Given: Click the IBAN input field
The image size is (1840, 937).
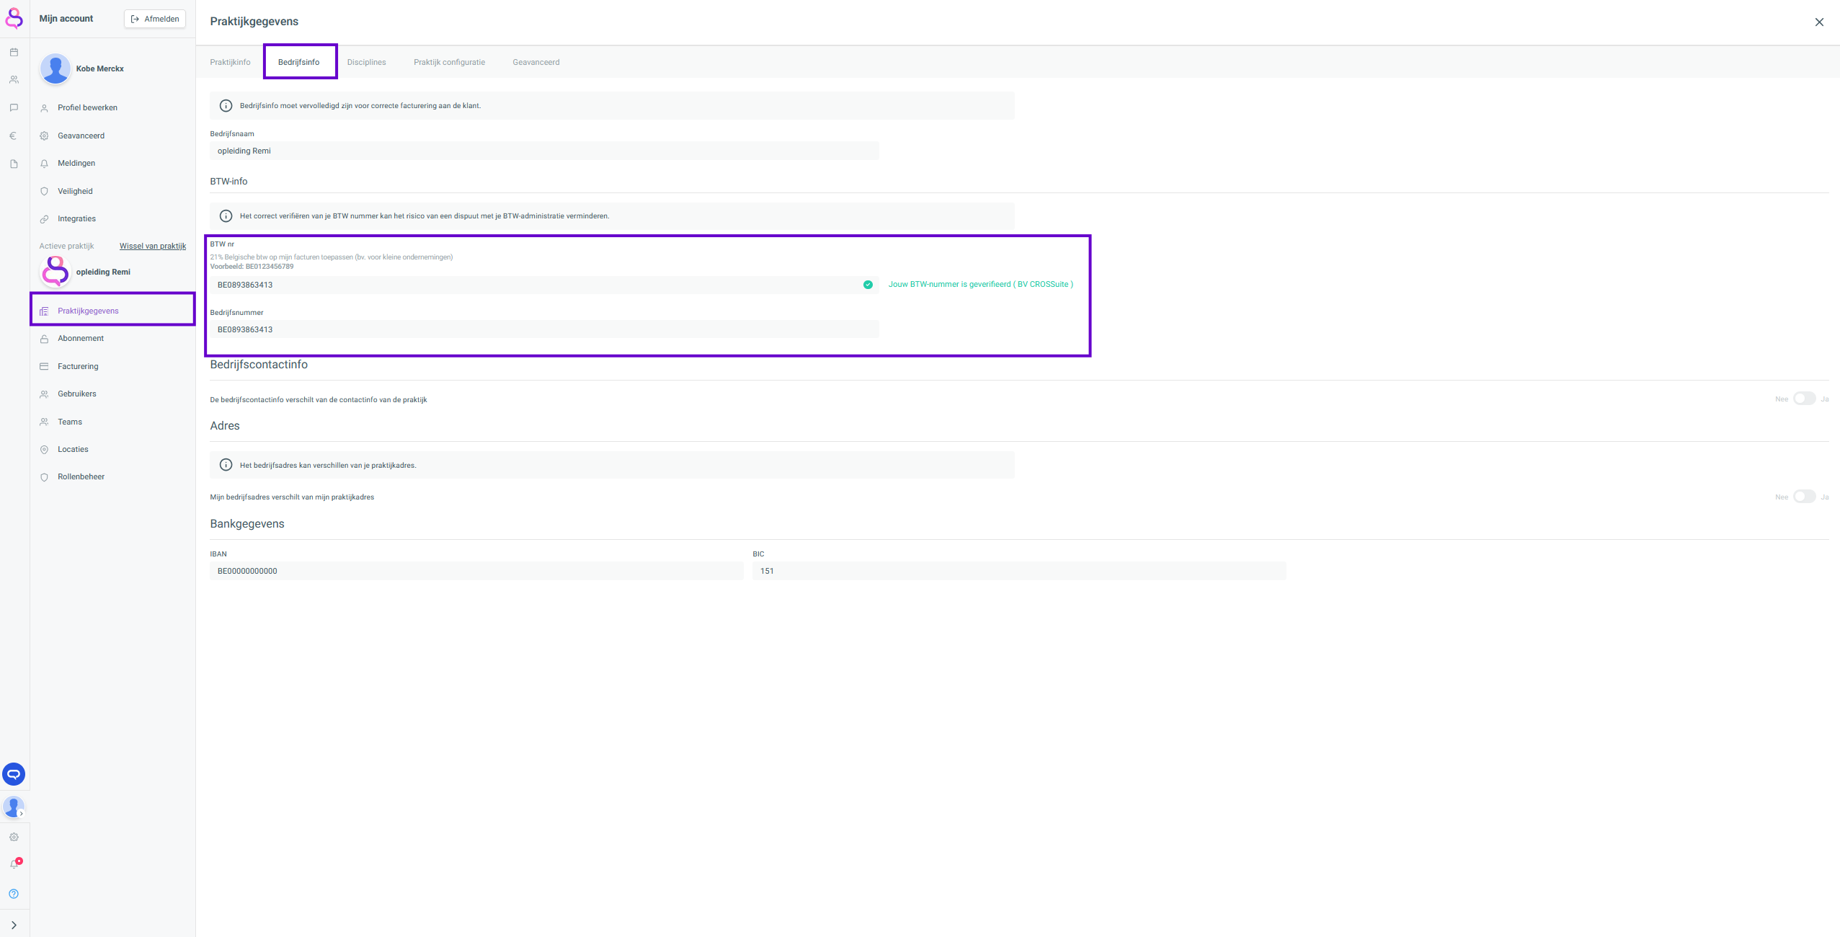Looking at the screenshot, I should point(476,571).
